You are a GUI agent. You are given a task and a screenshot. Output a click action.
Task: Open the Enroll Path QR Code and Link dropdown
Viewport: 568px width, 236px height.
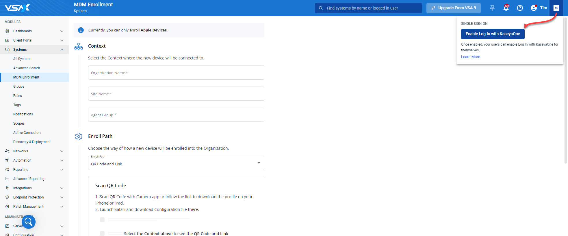tap(176, 163)
